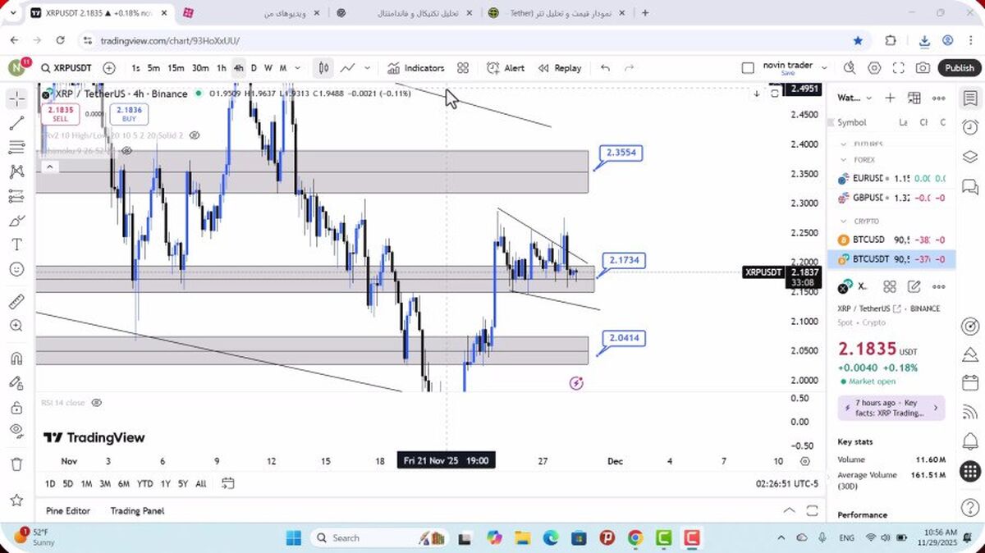
Task: Open Go to date calendar icon
Action: pyautogui.click(x=228, y=483)
